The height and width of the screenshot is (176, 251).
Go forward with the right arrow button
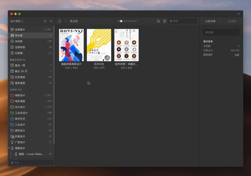[65, 21]
